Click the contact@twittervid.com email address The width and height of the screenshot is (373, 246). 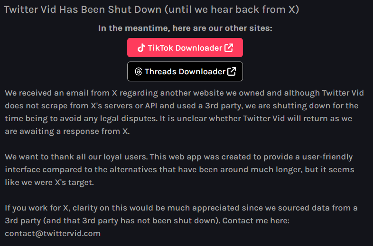pos(53,233)
